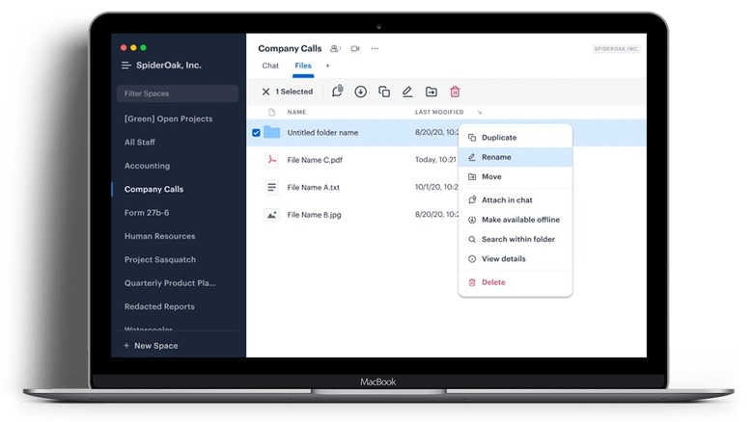Click the pencil rename icon in toolbar

tap(407, 92)
